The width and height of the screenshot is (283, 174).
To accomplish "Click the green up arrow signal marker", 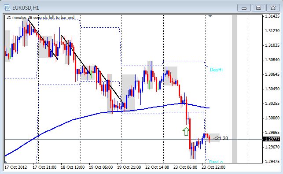I will [x=186, y=131].
